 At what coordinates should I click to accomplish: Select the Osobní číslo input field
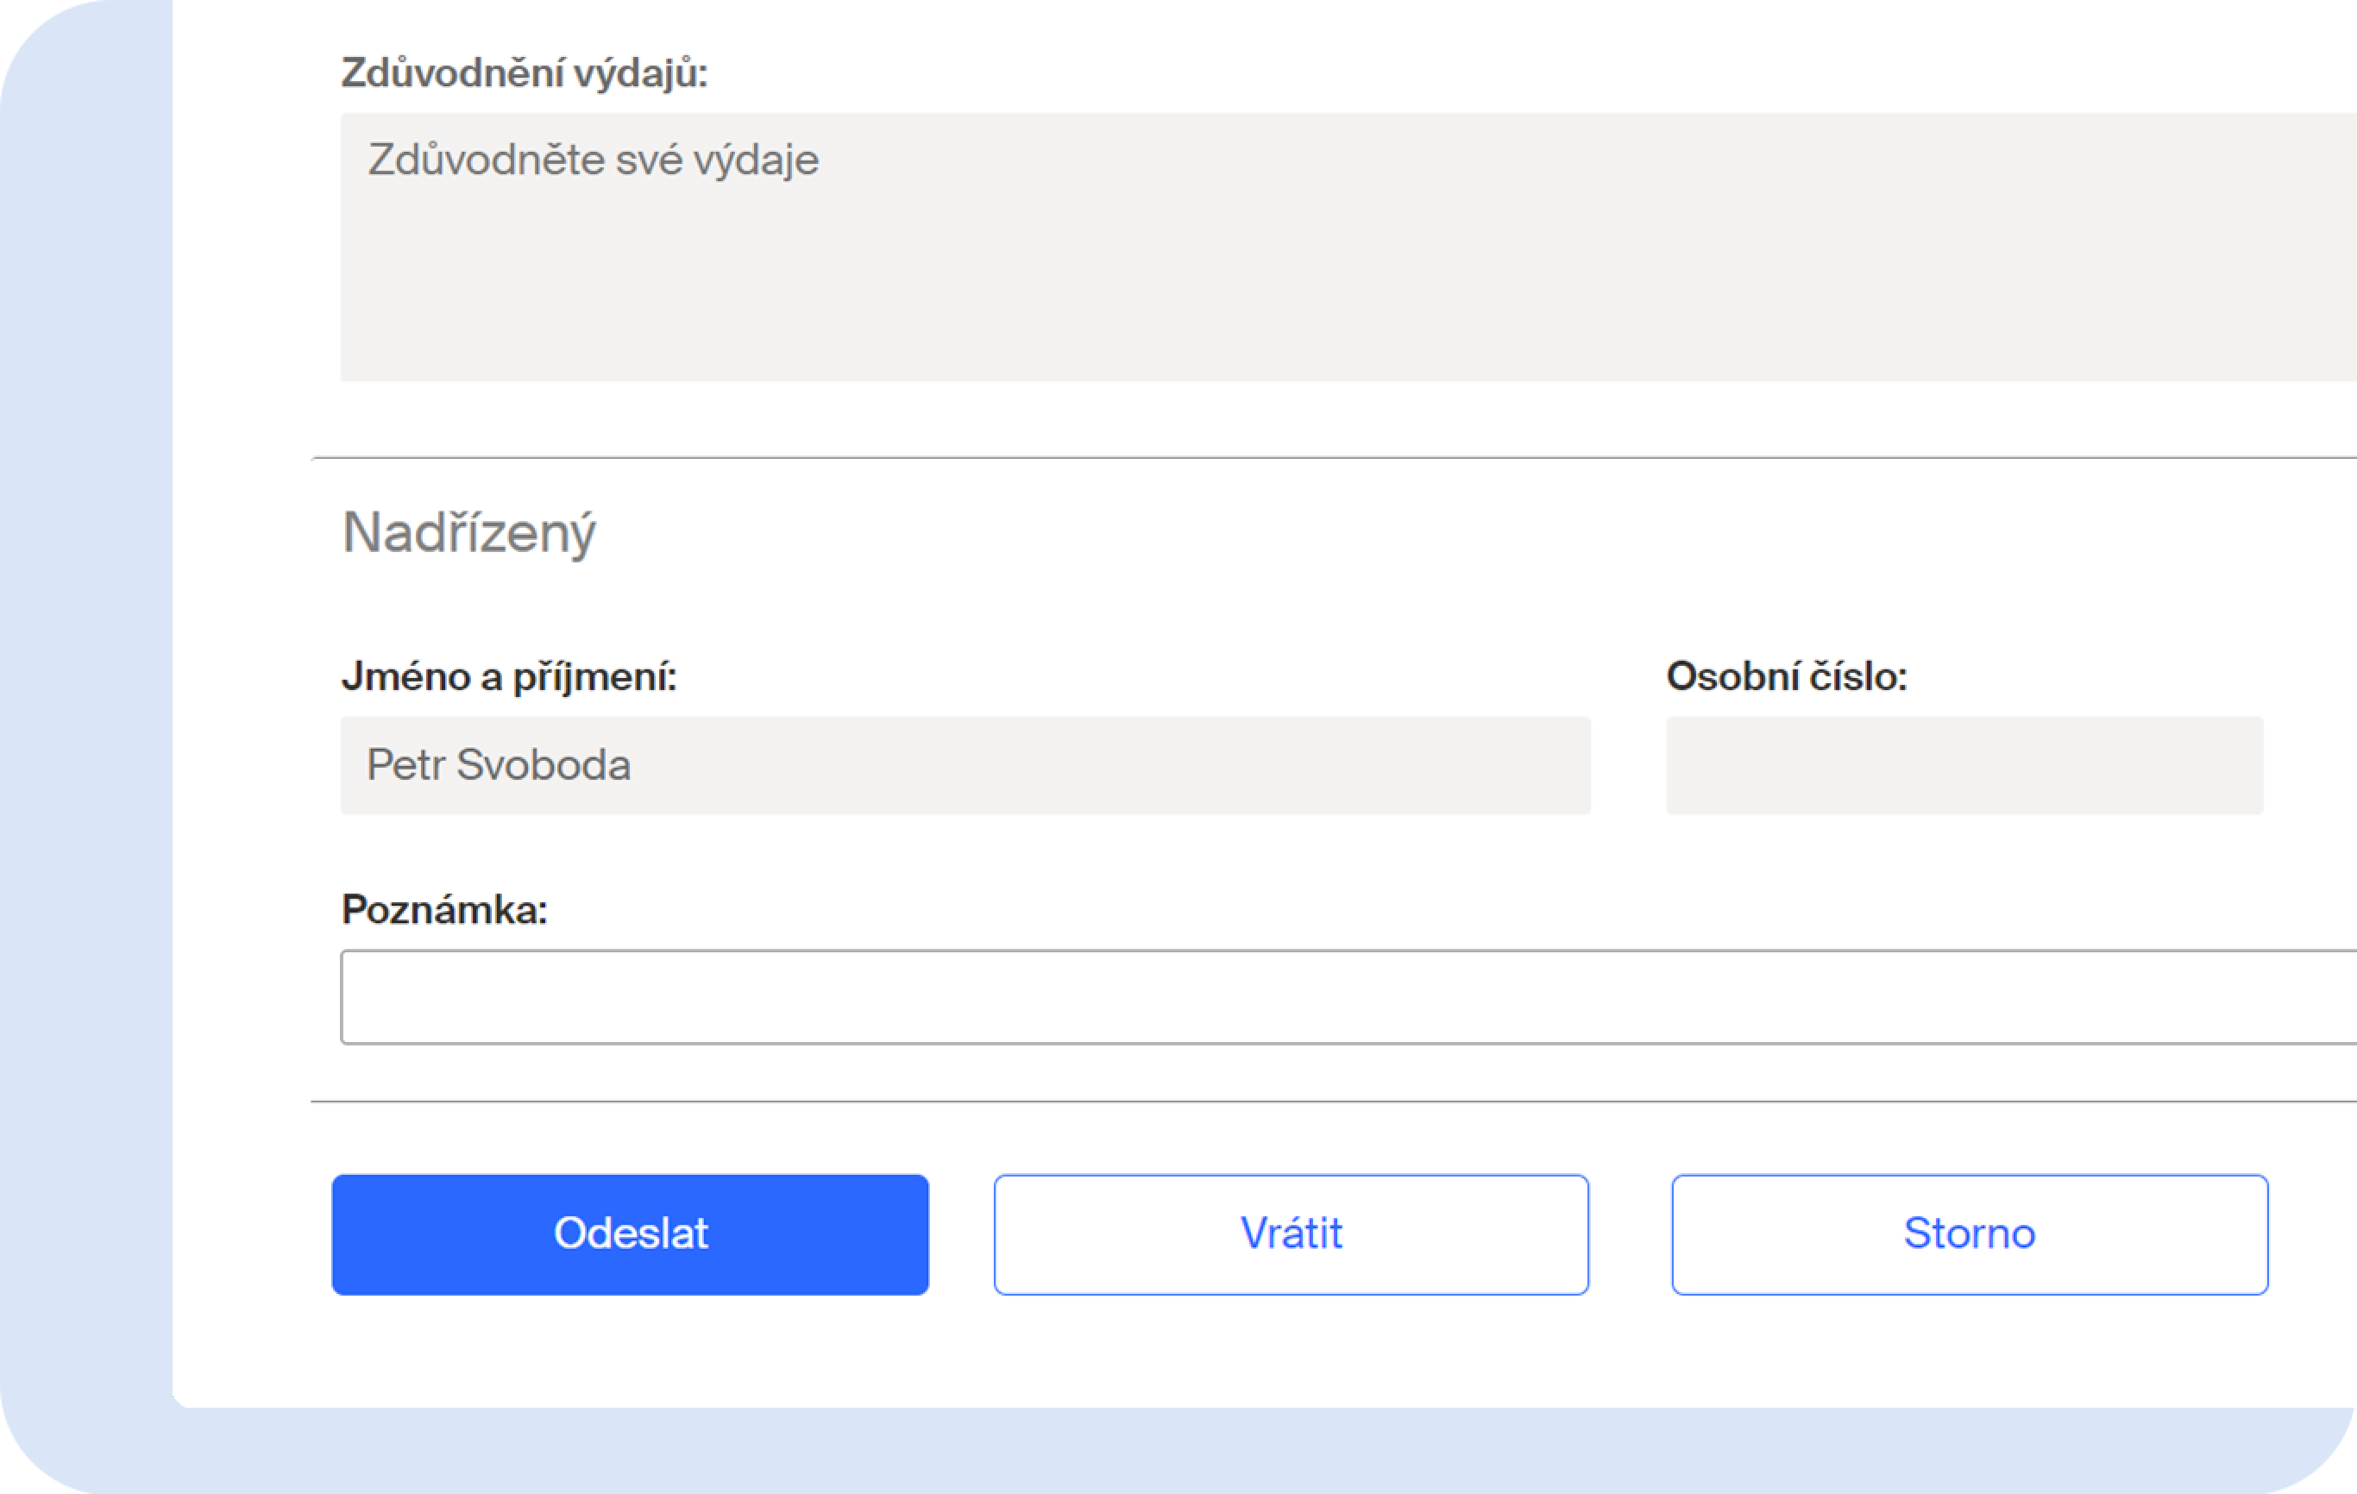coord(1964,765)
